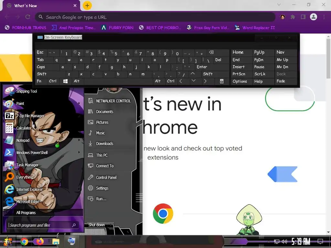Open a new Chrome tab with plus button

[87, 6]
